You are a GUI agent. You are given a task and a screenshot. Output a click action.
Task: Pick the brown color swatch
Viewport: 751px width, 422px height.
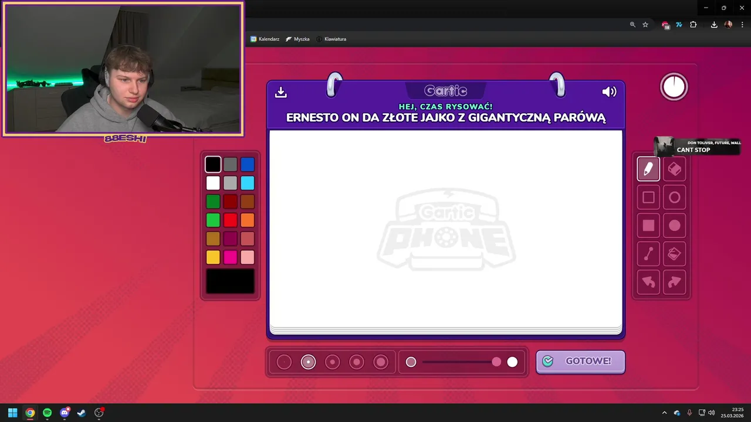point(248,202)
